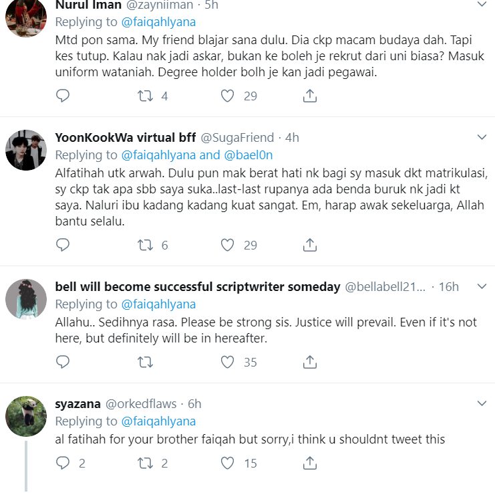Open more options for Nurul Iman's tweet
The width and height of the screenshot is (495, 493).
482,5
